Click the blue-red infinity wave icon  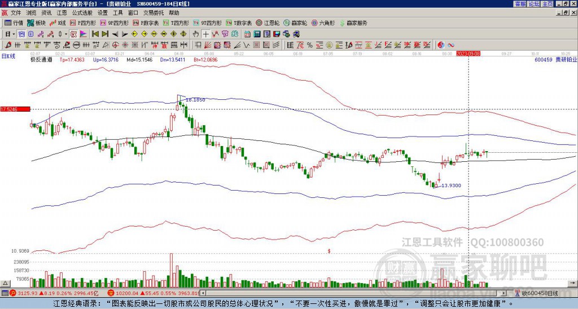(x=451, y=45)
